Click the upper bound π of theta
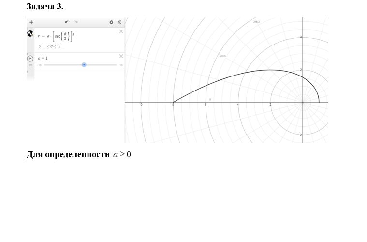Viewport: 367px width, 242px height. 59,47
